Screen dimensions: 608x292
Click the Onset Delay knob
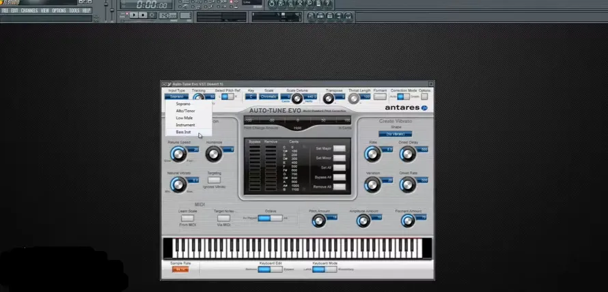408,154
